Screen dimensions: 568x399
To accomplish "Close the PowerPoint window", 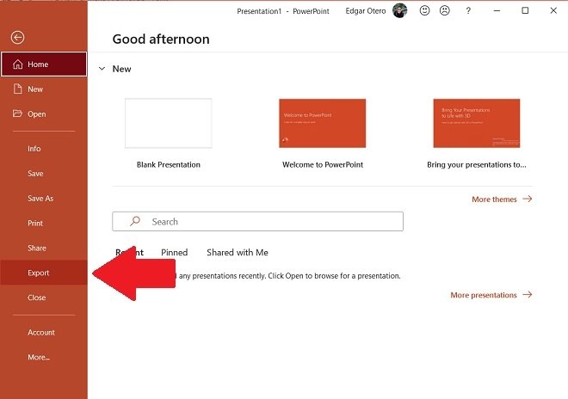I will (x=553, y=10).
